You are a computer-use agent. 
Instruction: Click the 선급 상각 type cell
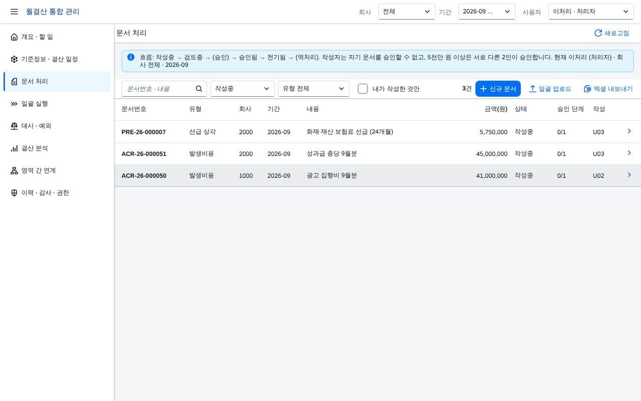point(202,132)
